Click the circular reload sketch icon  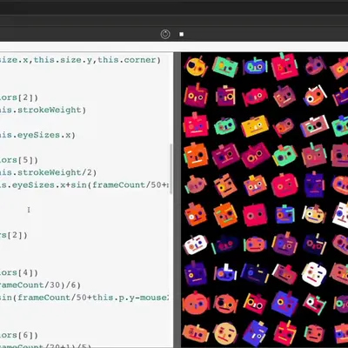(165, 34)
